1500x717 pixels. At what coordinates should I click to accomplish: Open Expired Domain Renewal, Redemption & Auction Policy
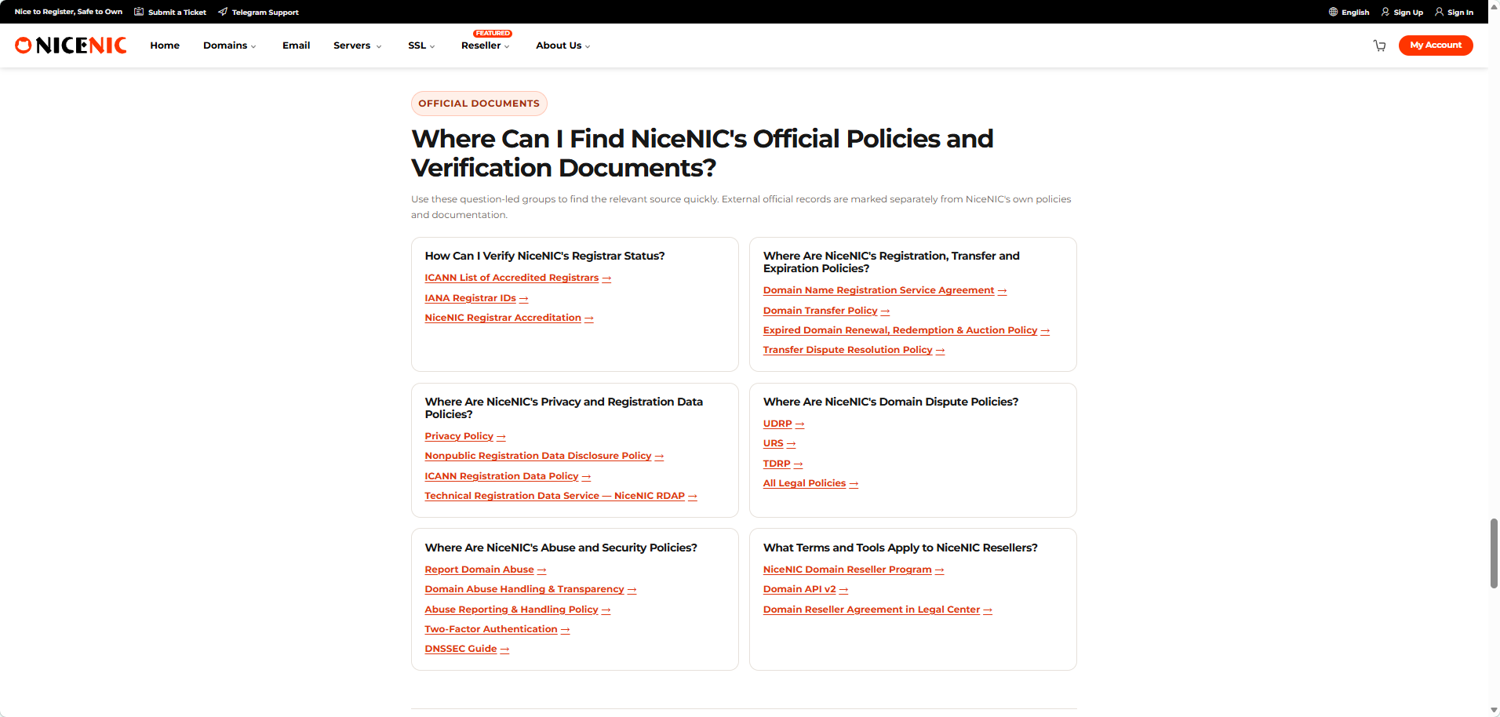[x=906, y=330]
